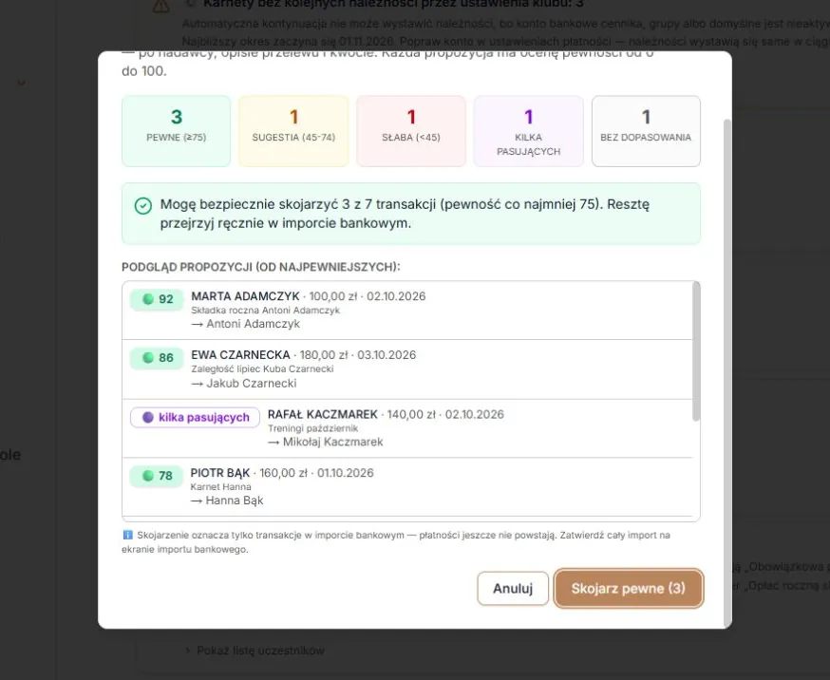The image size is (830, 680).
Task: Click the matched participant Antoni Adamczyk
Action: click(x=253, y=324)
